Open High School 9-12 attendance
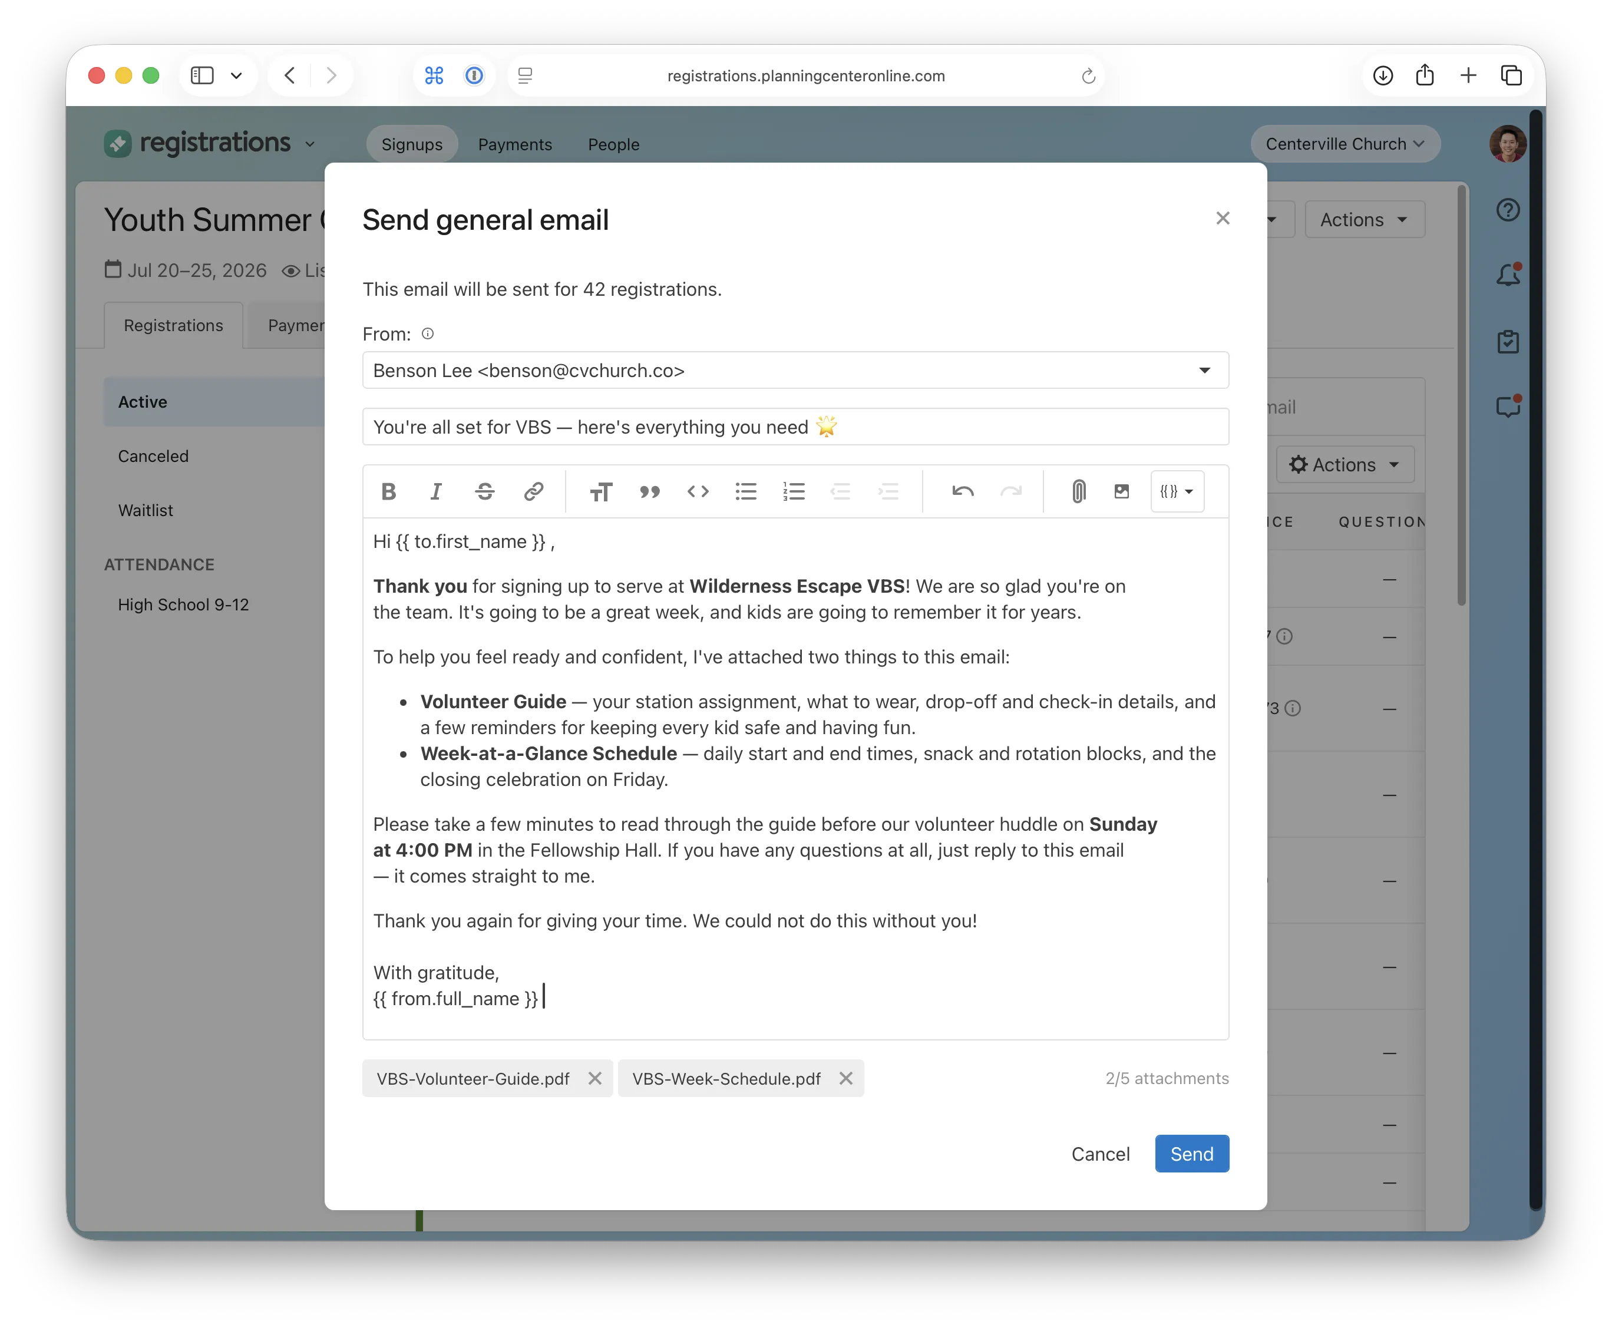The image size is (1612, 1328). tap(183, 604)
